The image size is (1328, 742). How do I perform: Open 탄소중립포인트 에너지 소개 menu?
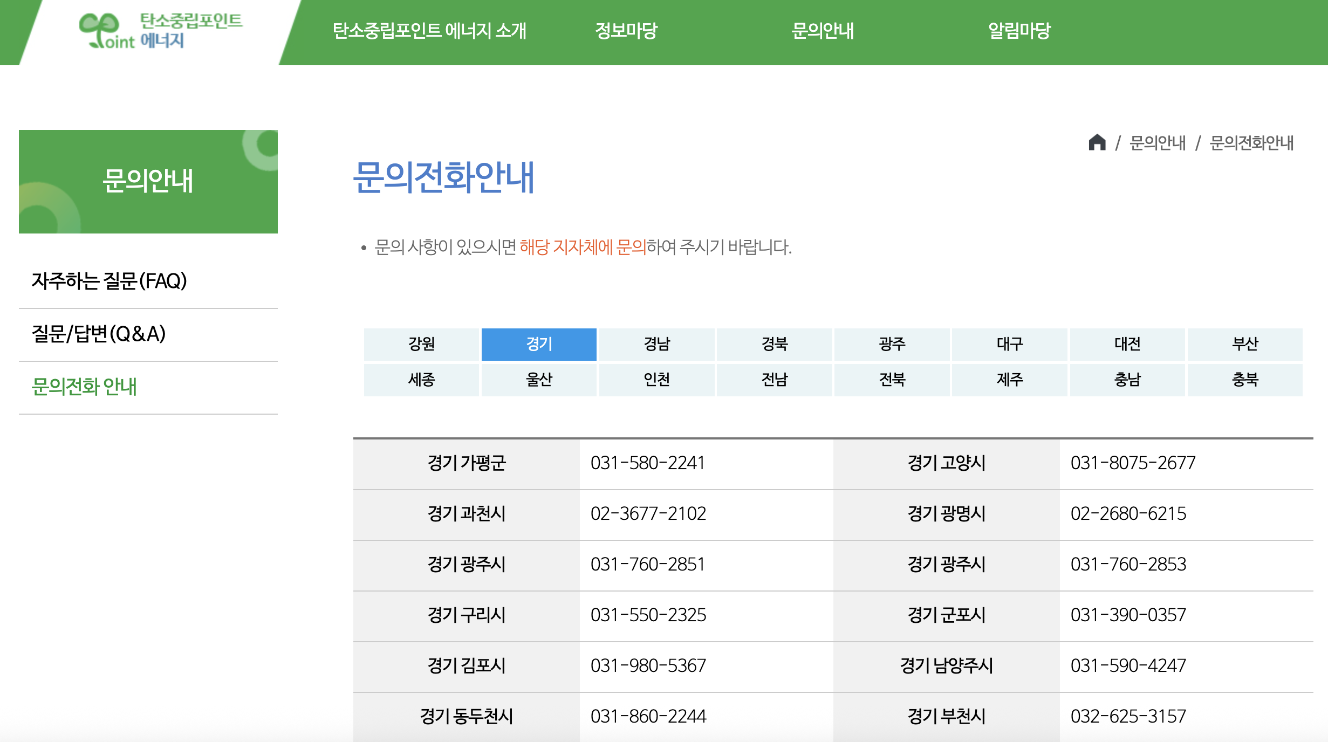pos(429,31)
